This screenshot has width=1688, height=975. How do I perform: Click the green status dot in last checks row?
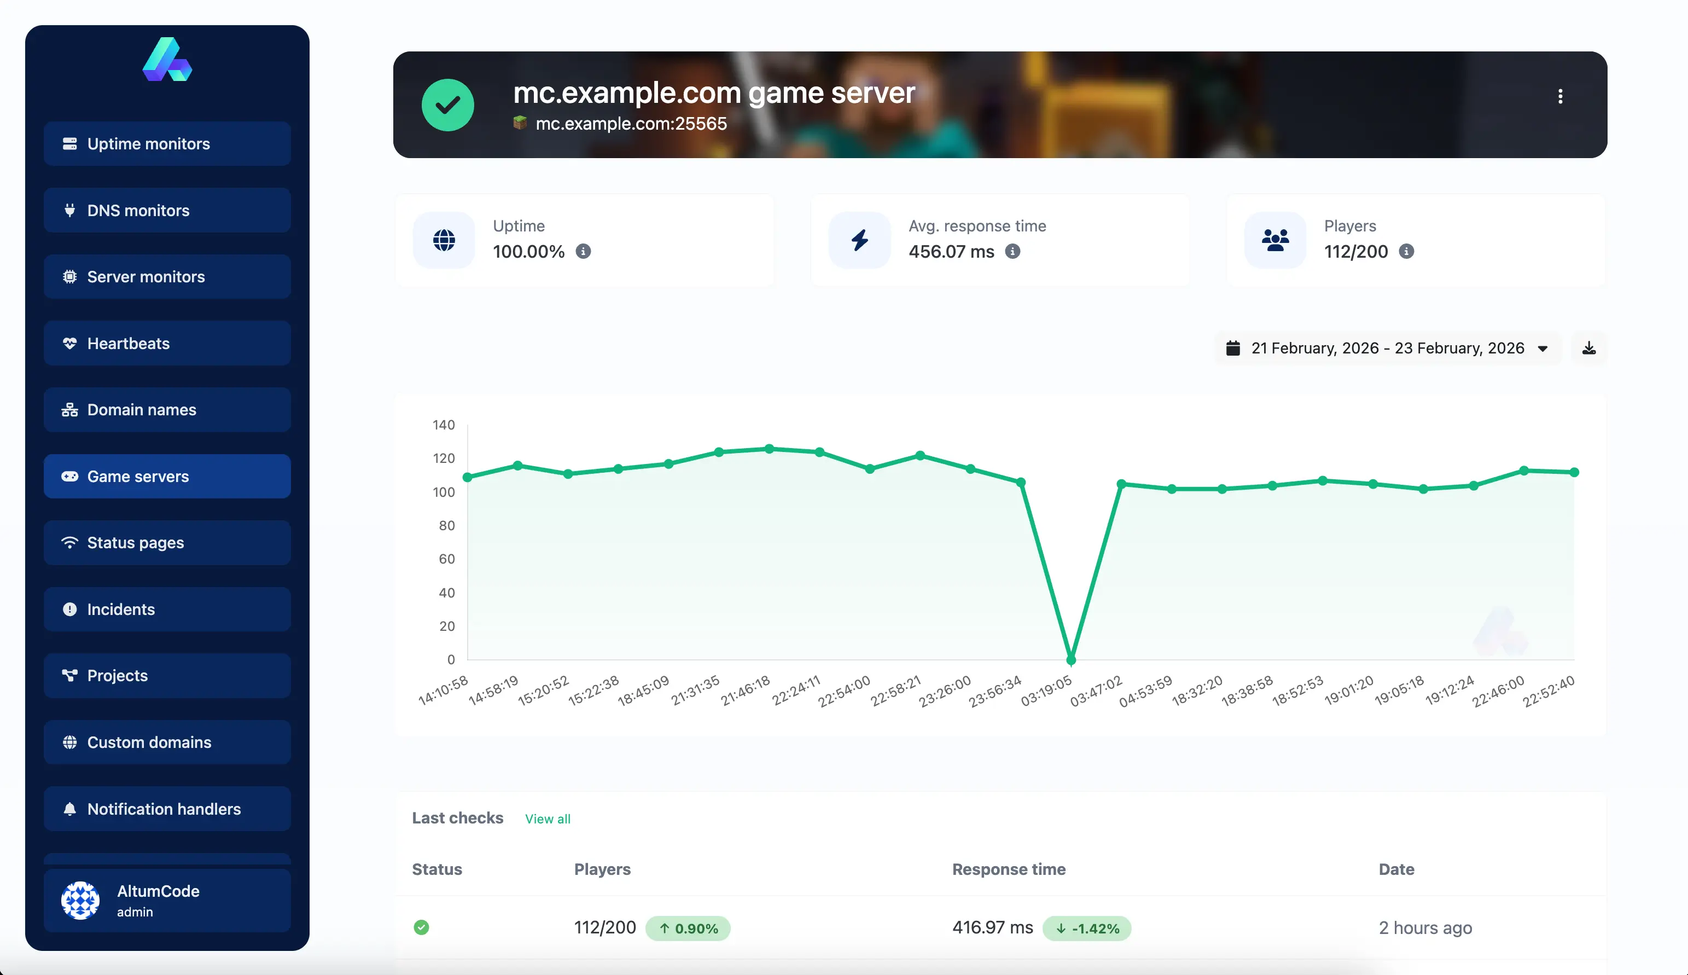click(421, 927)
